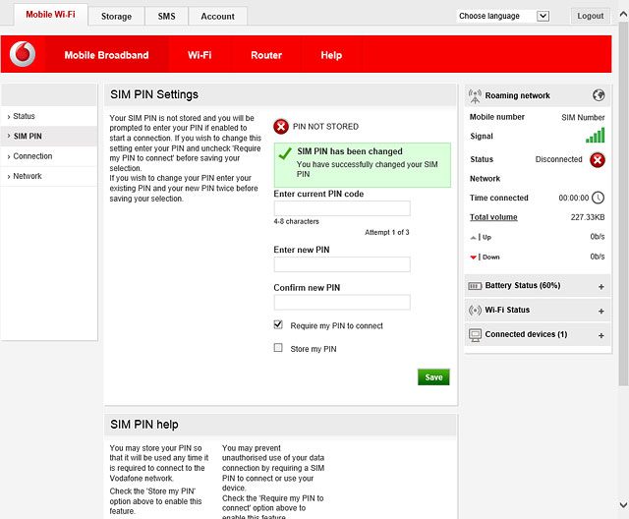Screen dimensions: 629x519
Task: Click the battery icon in Battery Status
Action: [x=475, y=286]
